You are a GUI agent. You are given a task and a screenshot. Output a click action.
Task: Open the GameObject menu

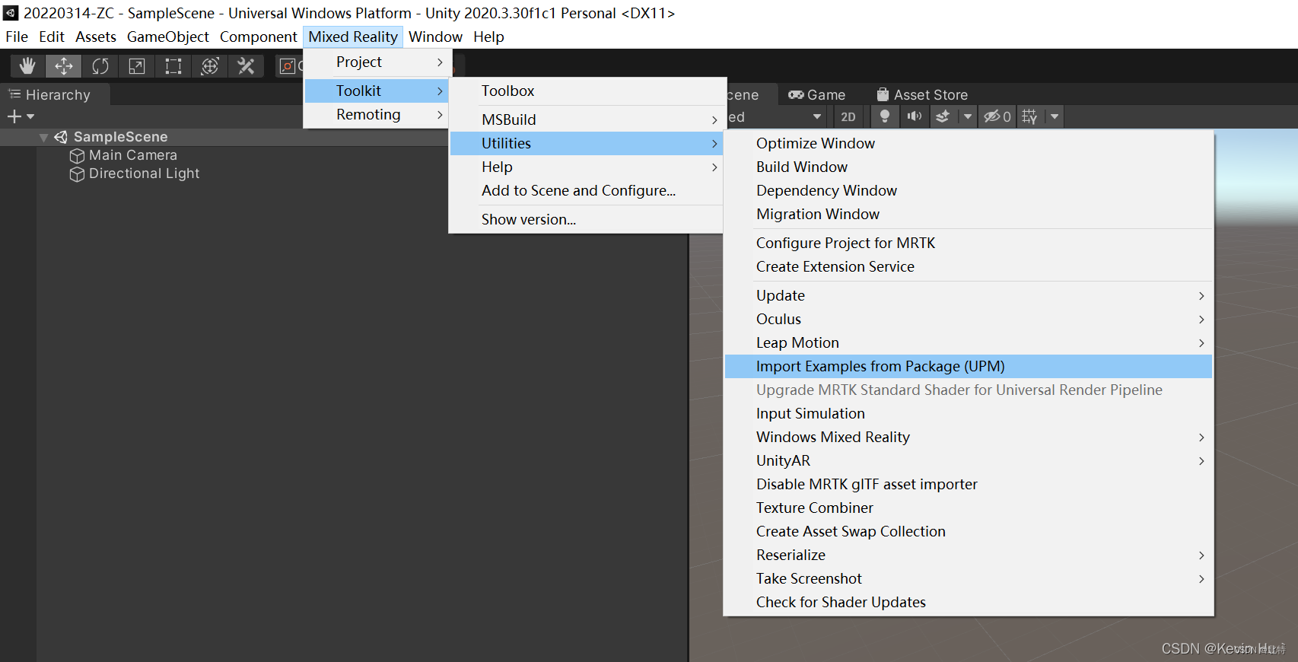coord(167,37)
